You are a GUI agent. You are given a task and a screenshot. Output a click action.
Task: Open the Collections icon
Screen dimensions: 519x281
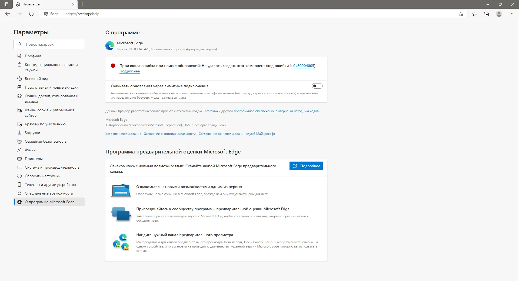tap(487, 14)
